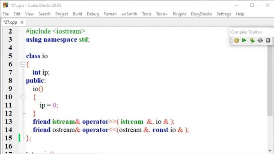
Task: Collapse the constructor fold at line 10
Action: pyautogui.click(x=23, y=97)
